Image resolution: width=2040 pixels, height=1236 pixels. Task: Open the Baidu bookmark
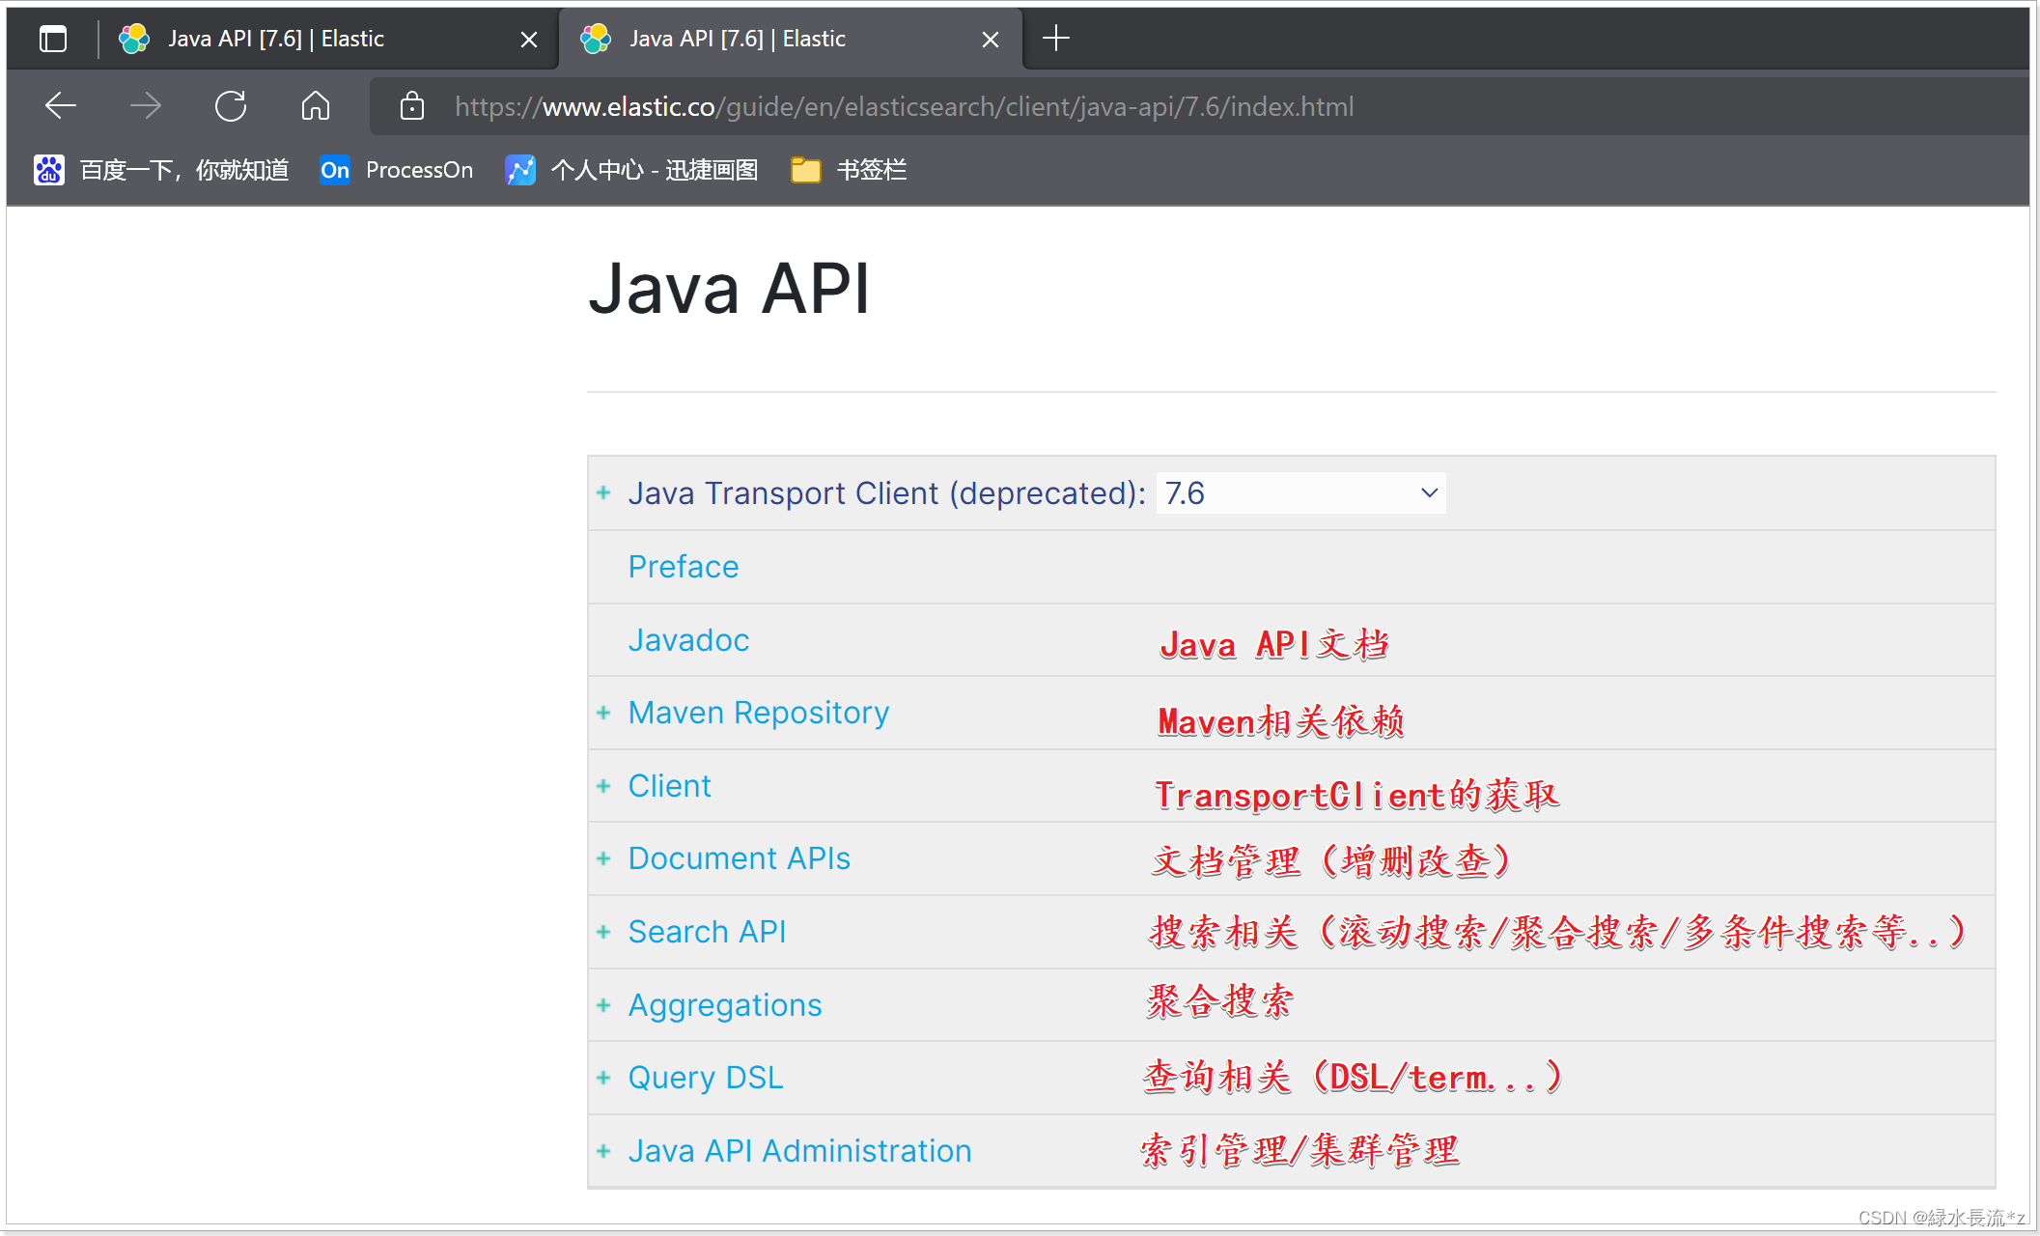coord(161,170)
